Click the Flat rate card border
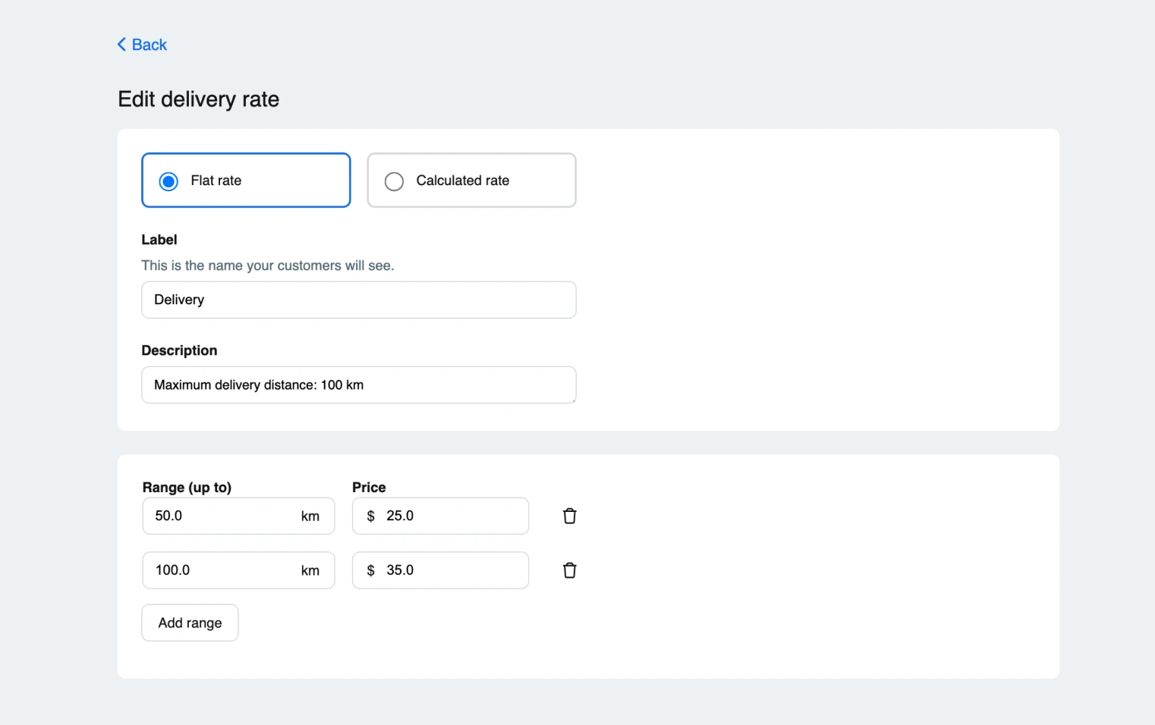The image size is (1155, 725). coord(245,156)
